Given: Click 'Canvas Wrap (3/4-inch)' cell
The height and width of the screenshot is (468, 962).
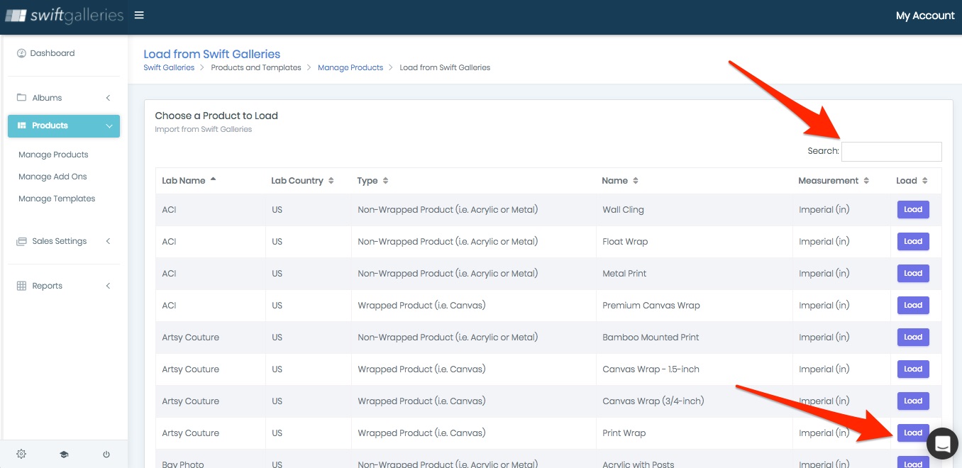Looking at the screenshot, I should point(653,401).
